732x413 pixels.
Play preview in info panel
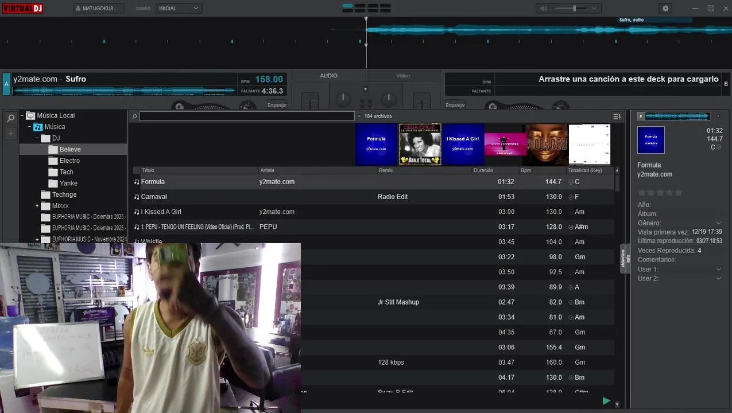point(641,116)
